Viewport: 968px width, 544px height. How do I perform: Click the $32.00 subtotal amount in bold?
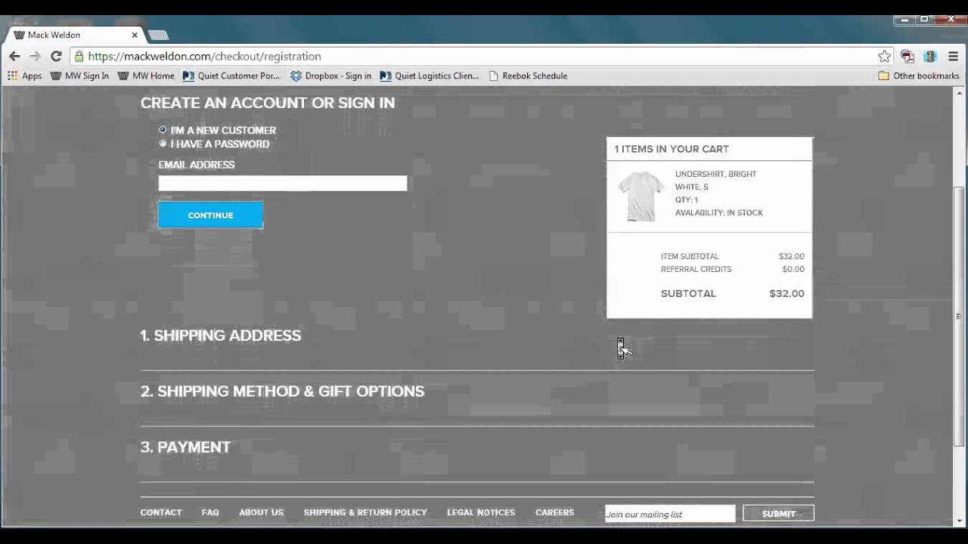pos(786,293)
